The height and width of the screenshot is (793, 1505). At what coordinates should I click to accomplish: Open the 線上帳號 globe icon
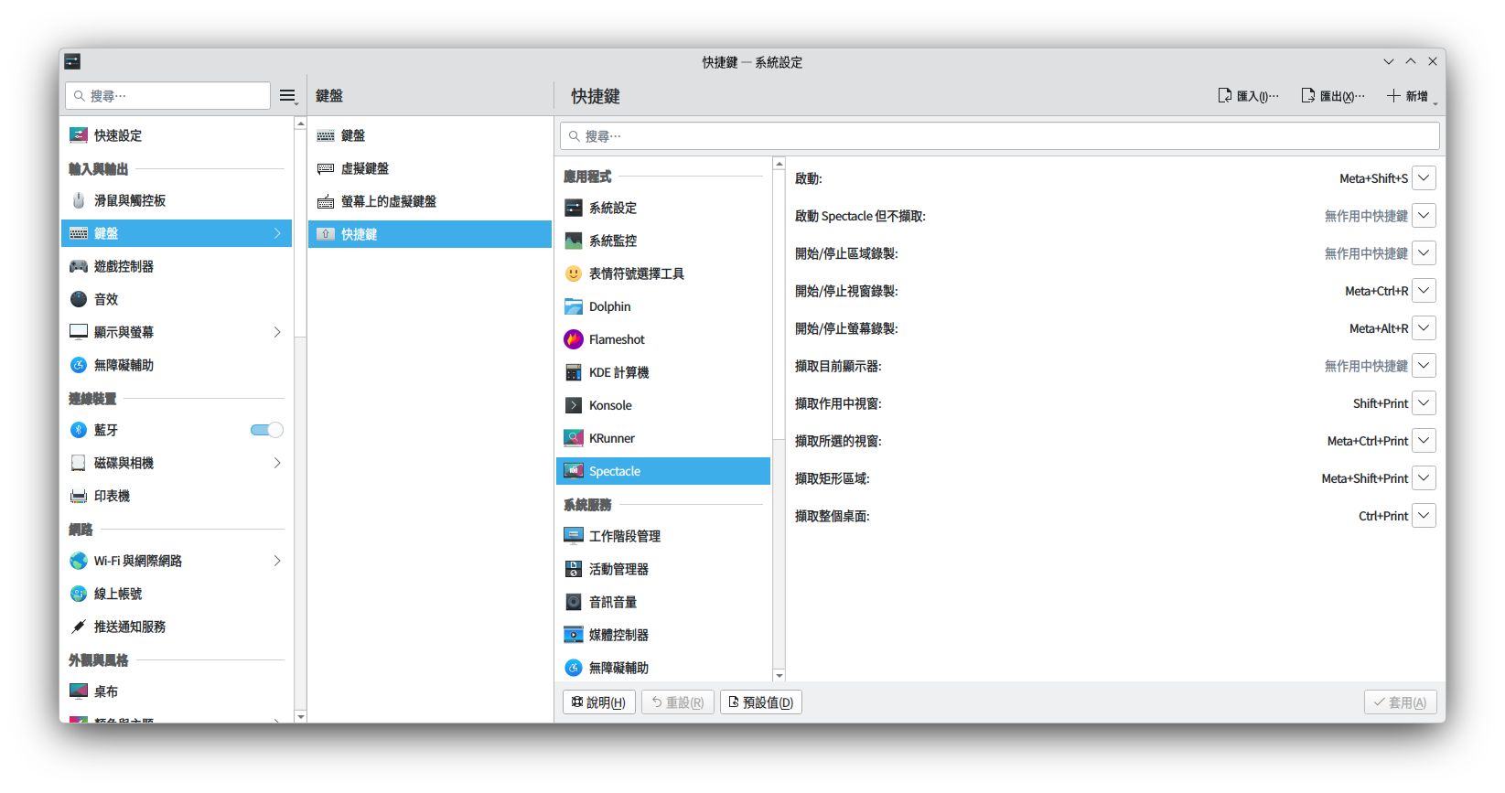(79, 594)
